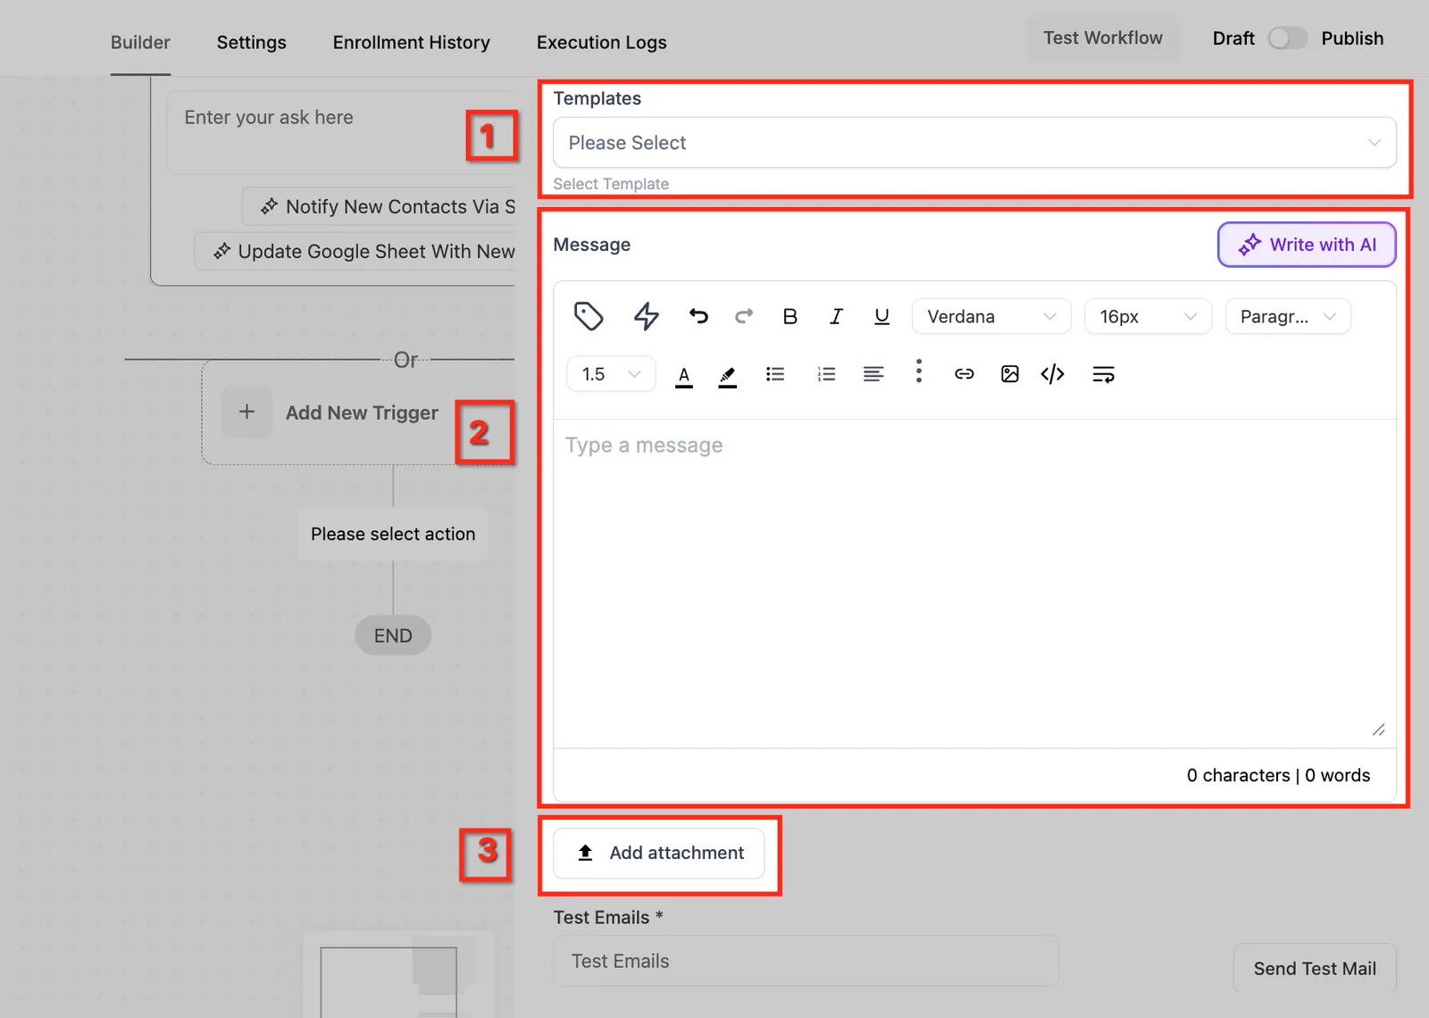The height and width of the screenshot is (1018, 1429).
Task: Toggle the text wrap icon
Action: 1103,374
